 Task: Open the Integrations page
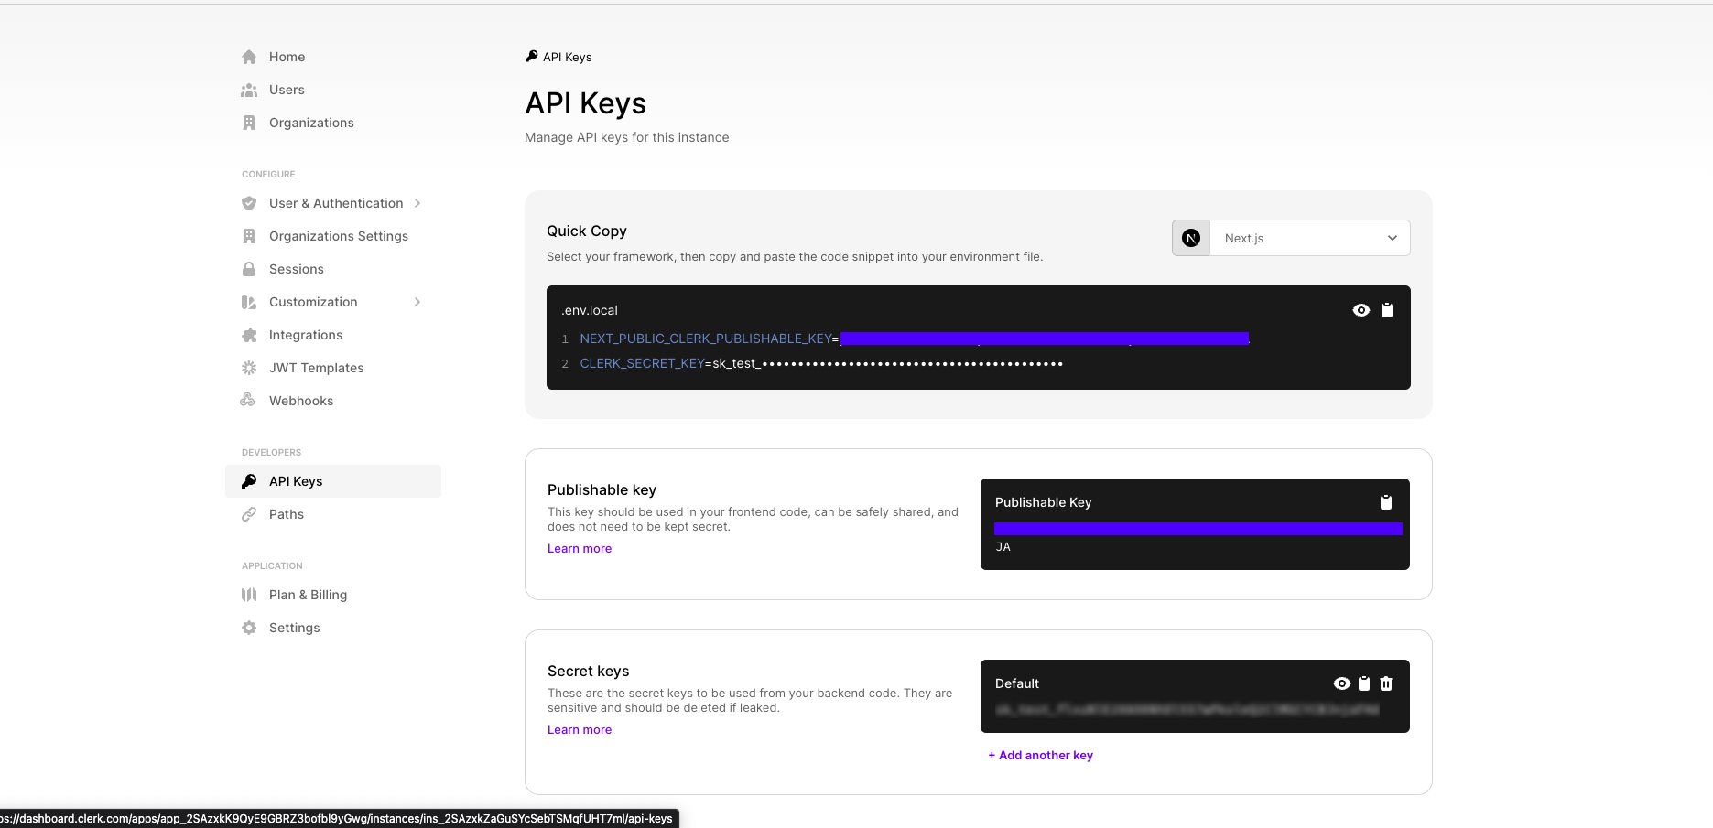pyautogui.click(x=306, y=335)
